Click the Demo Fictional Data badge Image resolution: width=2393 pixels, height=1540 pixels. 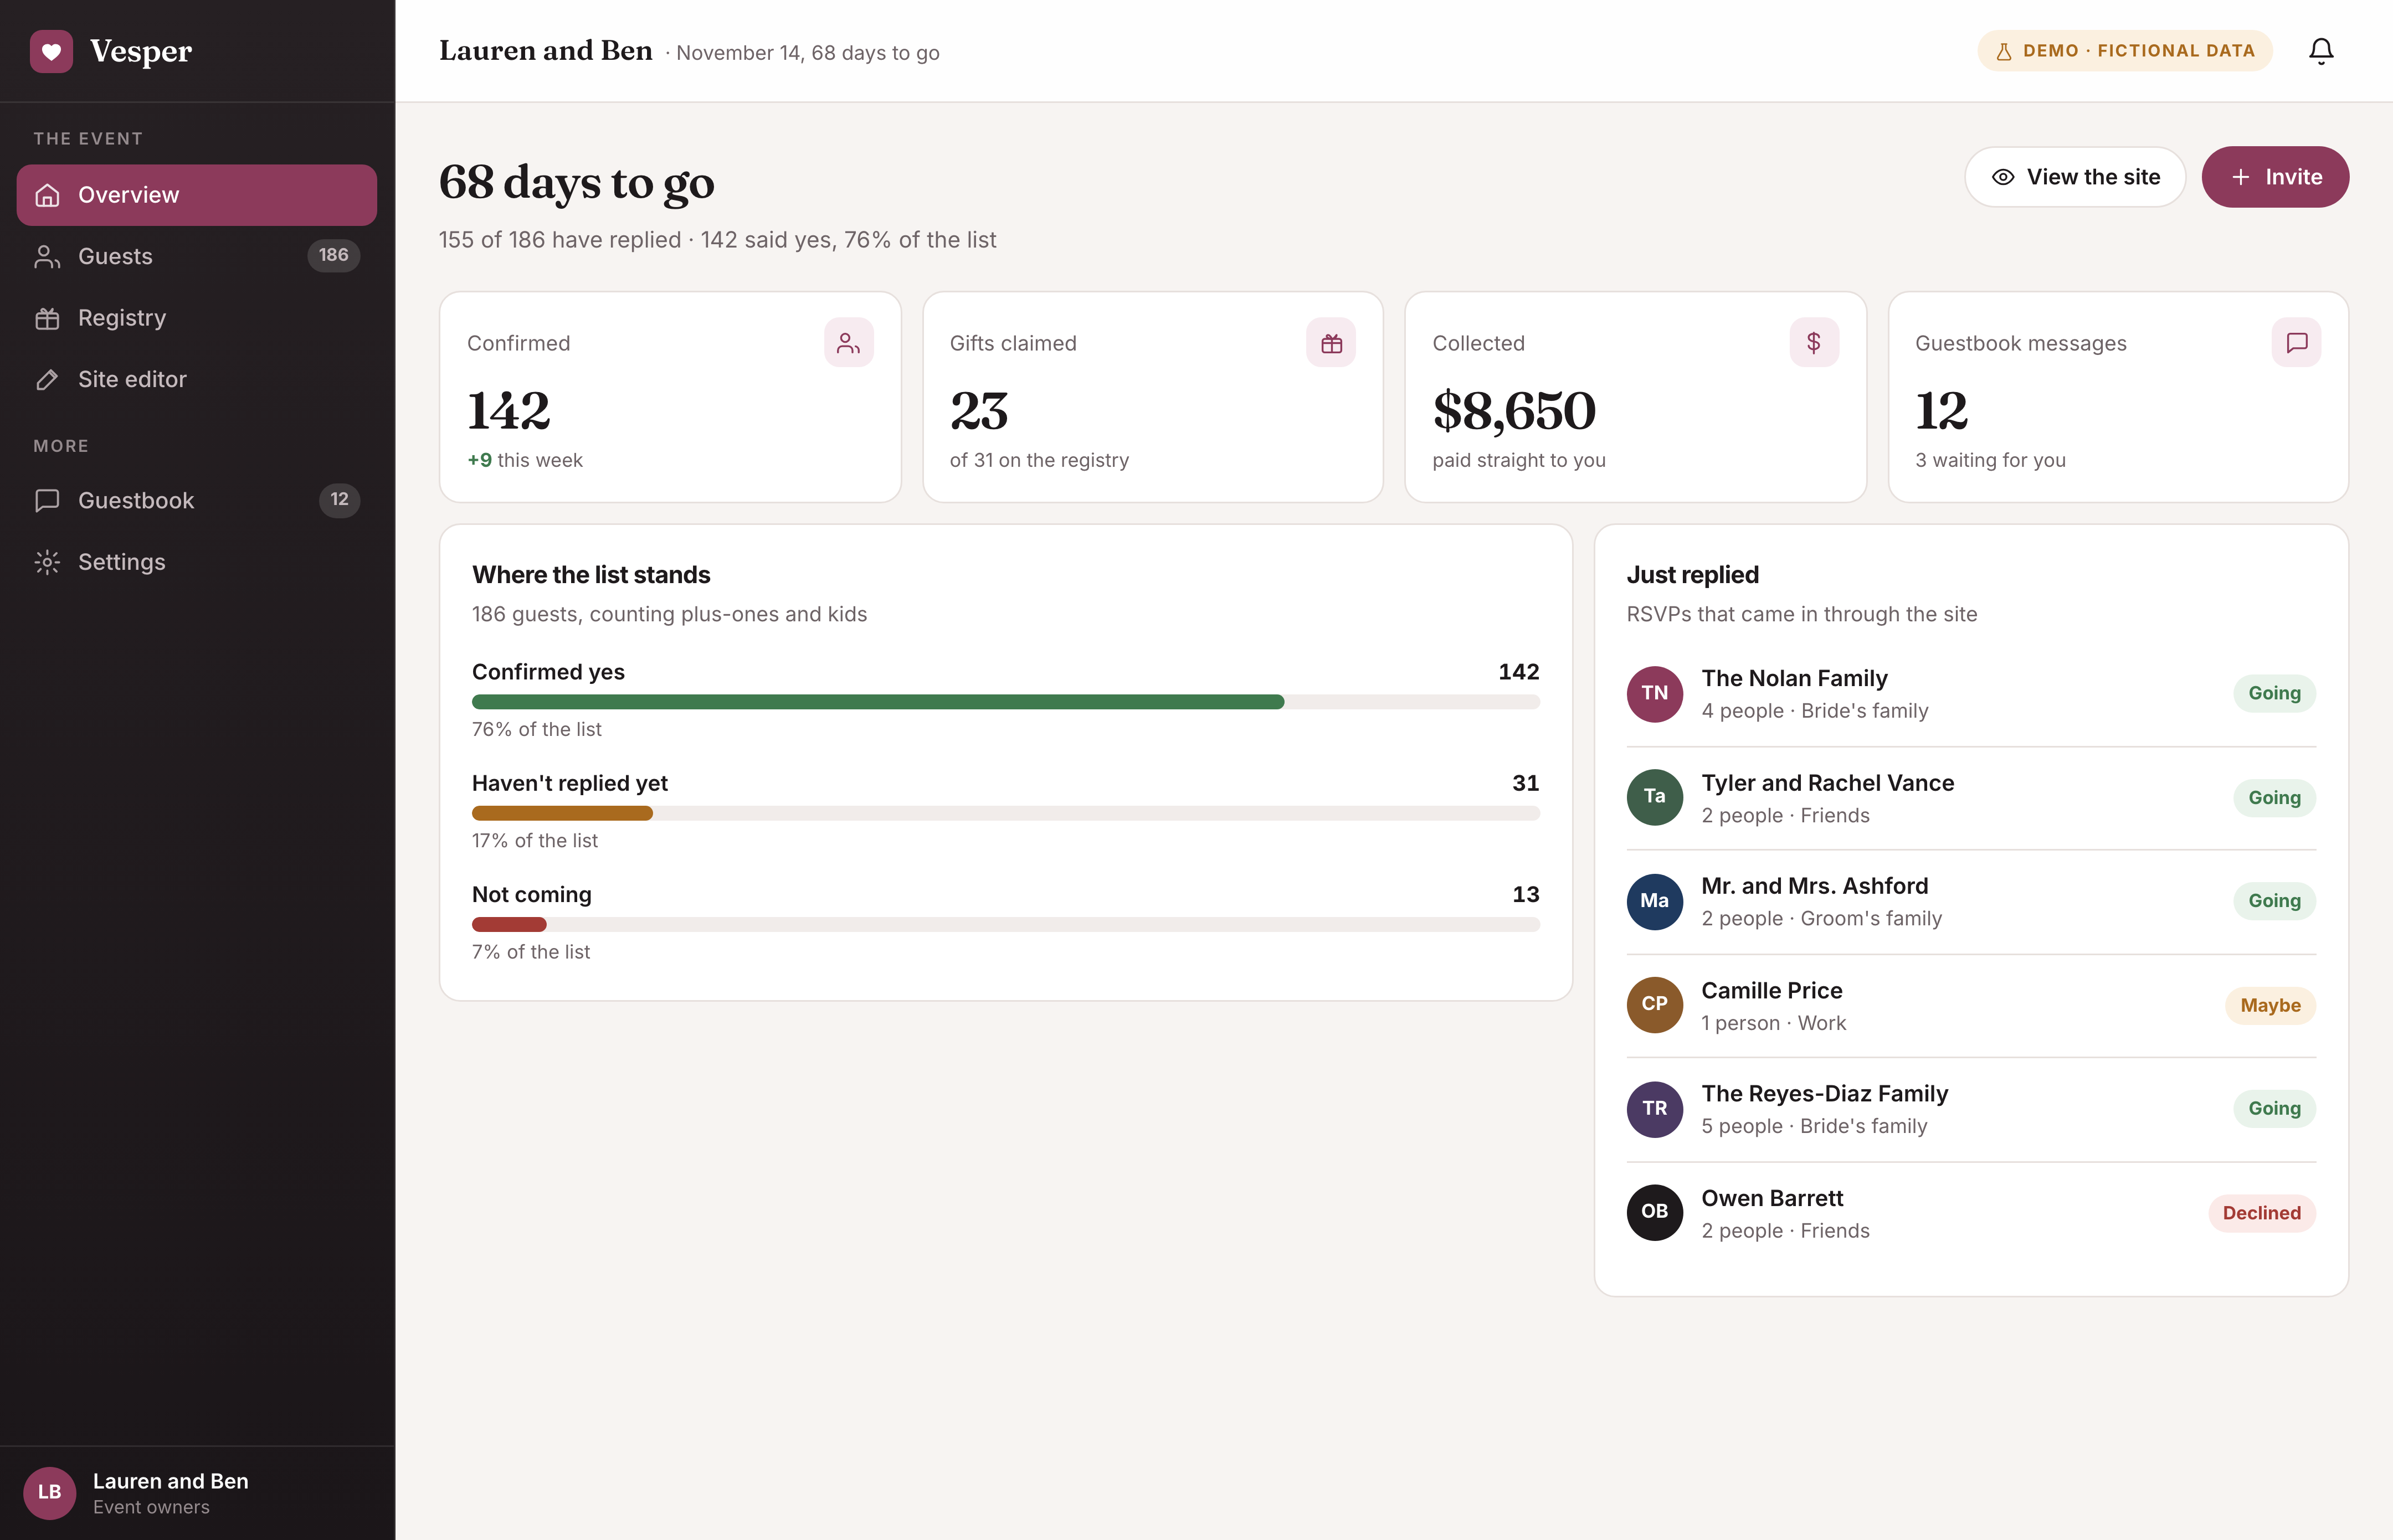tap(2124, 51)
